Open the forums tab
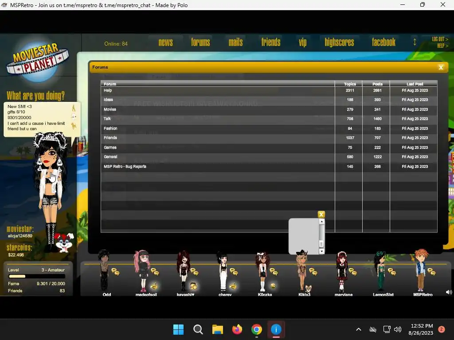Image resolution: width=454 pixels, height=340 pixels. click(x=200, y=42)
